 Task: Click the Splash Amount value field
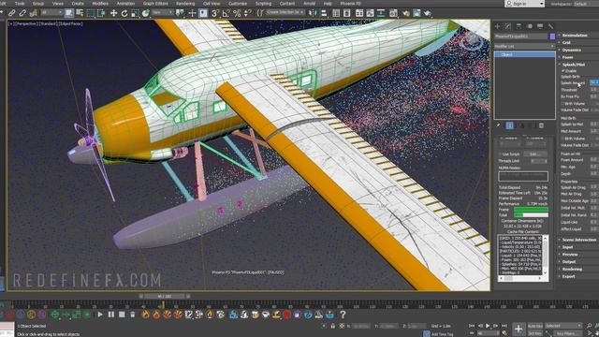[x=593, y=82]
